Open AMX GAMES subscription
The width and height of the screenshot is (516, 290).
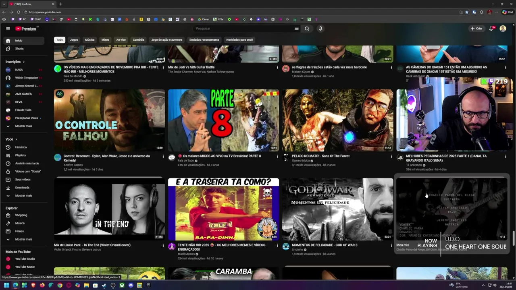click(x=25, y=94)
